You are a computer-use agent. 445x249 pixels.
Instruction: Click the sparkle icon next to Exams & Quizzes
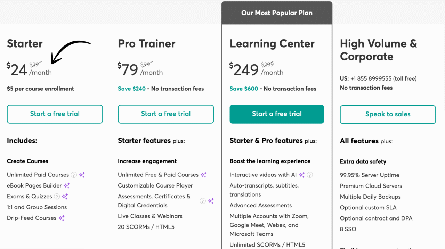[x=64, y=196]
